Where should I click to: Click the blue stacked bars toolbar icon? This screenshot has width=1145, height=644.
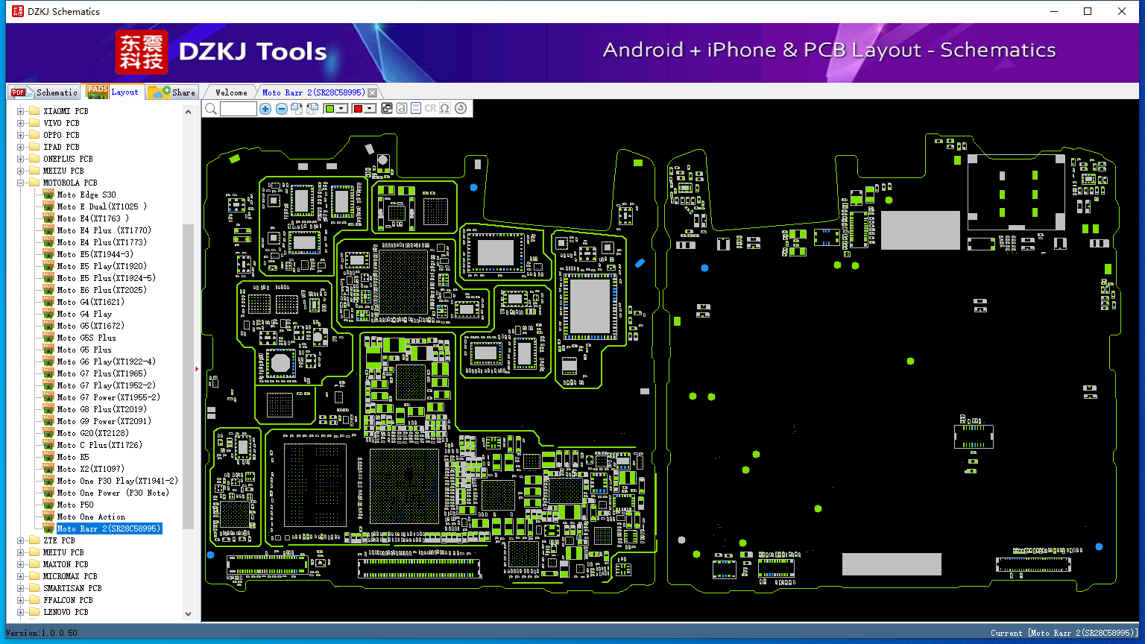point(416,109)
